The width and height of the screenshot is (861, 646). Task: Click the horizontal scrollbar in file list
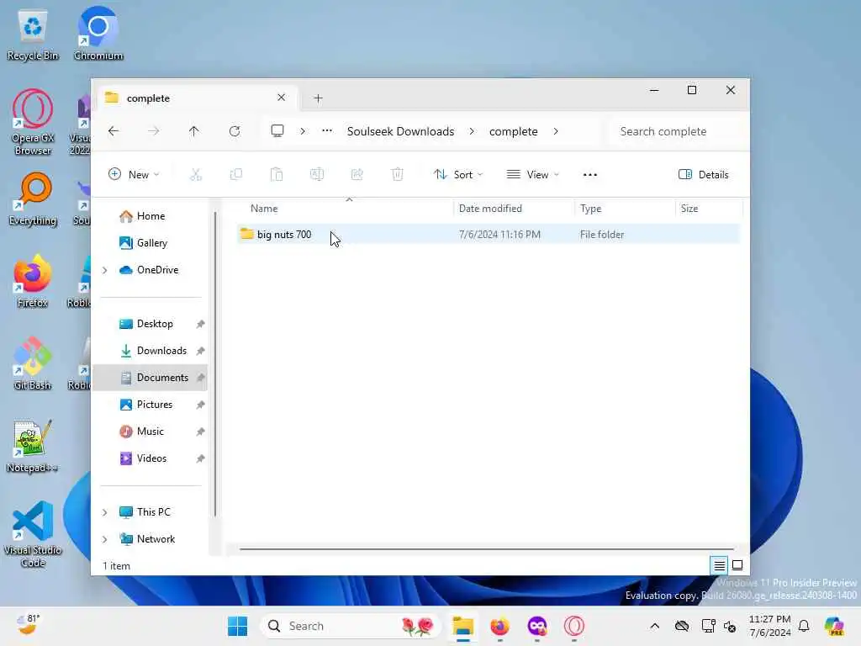[487, 548]
